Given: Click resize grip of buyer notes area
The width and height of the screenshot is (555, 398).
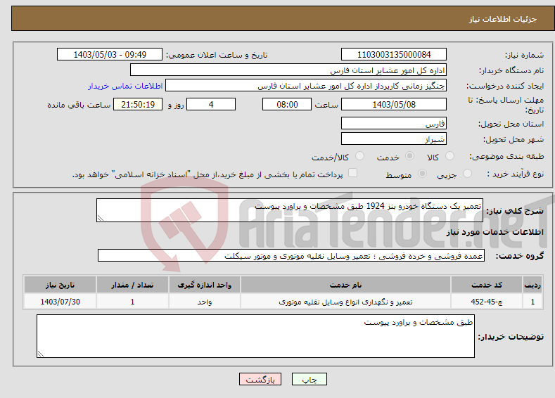Looking at the screenshot, I should (40, 354).
